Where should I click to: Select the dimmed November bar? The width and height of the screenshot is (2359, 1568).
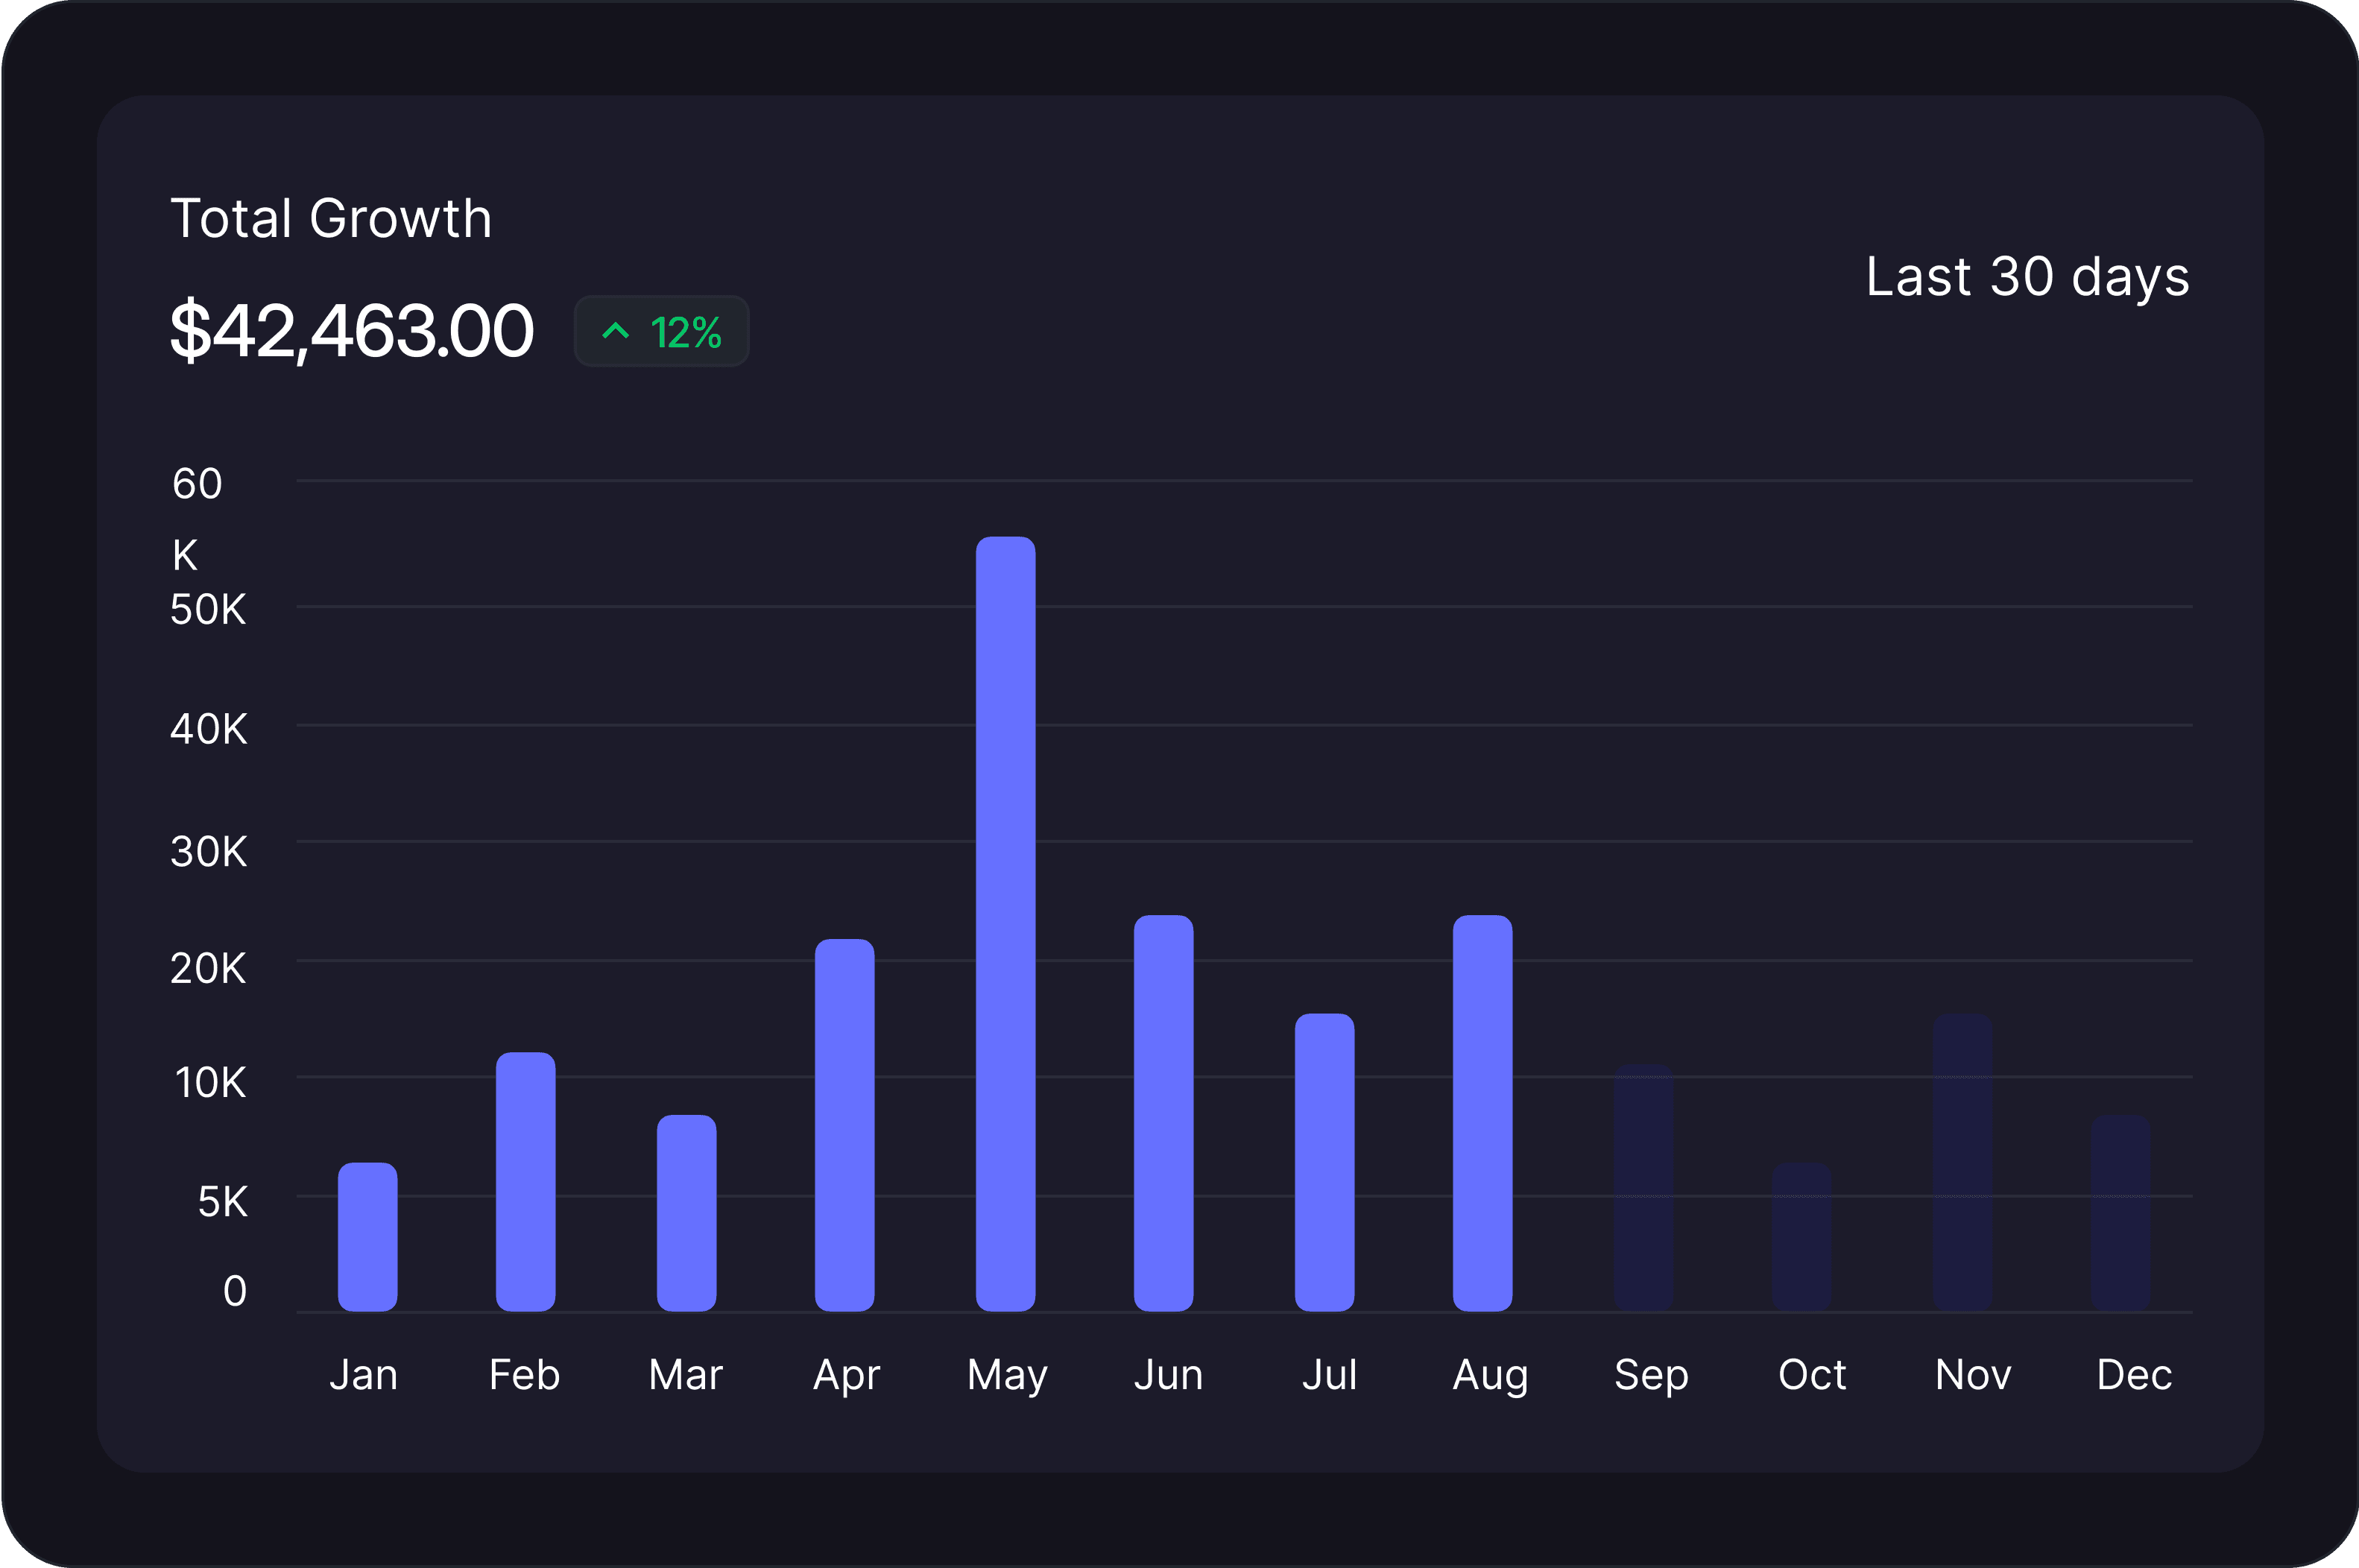tap(1962, 1162)
